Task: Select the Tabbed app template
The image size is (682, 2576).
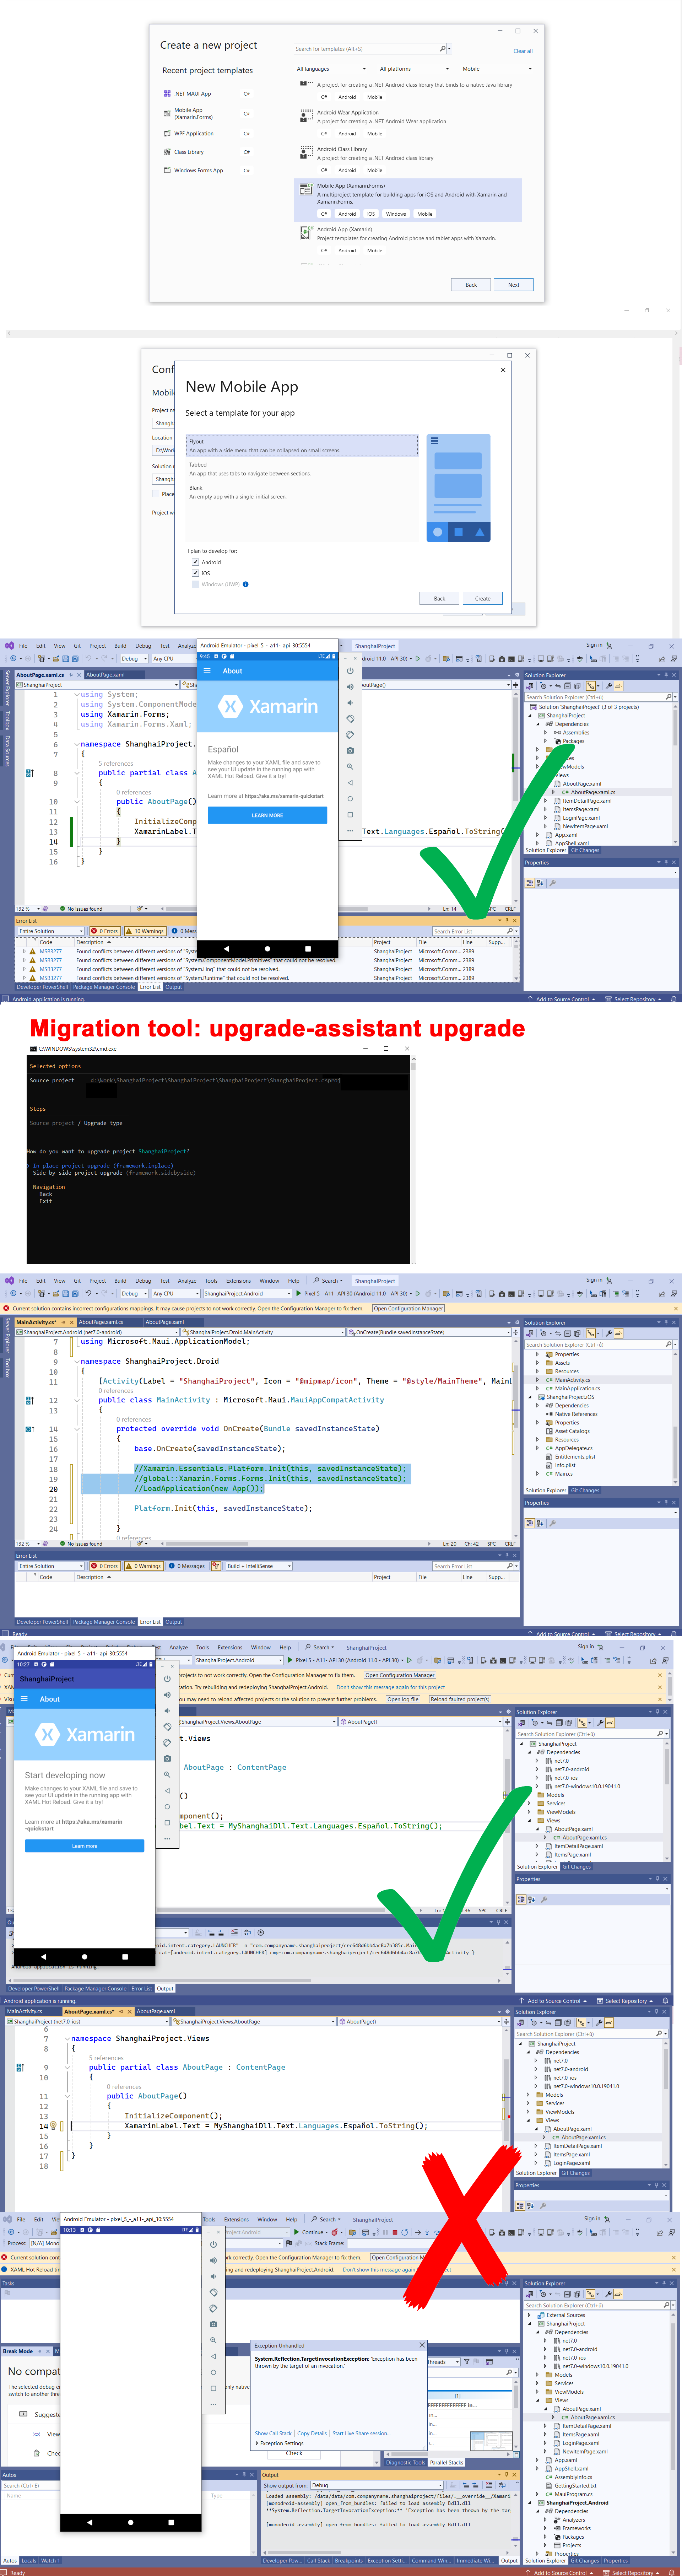Action: (302, 469)
